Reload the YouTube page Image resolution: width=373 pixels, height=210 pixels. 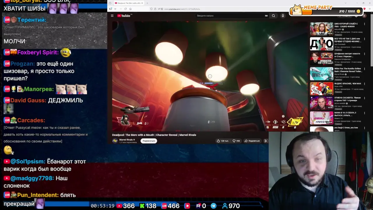coord(125,9)
